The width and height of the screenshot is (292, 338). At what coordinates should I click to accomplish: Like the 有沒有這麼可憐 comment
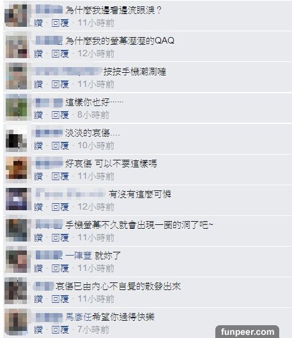pos(38,207)
